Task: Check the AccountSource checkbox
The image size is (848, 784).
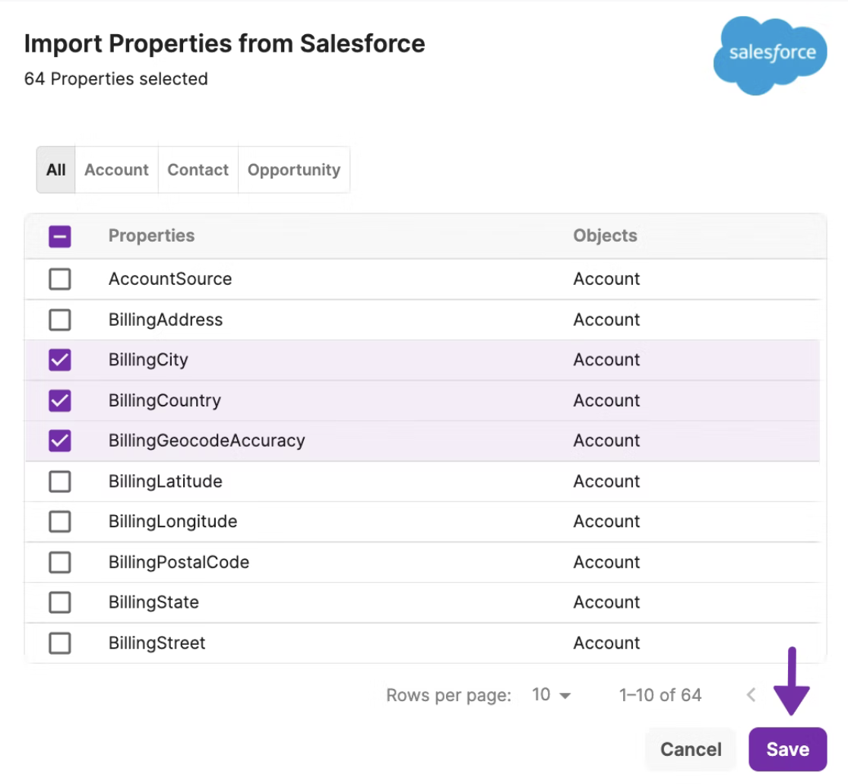Action: point(59,280)
